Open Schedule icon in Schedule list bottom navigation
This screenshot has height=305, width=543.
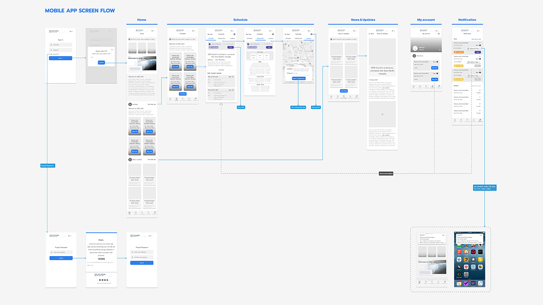tap(177, 99)
